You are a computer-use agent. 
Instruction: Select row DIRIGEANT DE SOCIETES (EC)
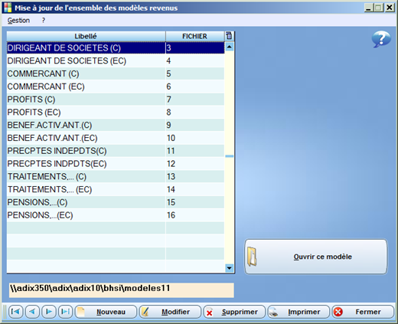pyautogui.click(x=116, y=61)
